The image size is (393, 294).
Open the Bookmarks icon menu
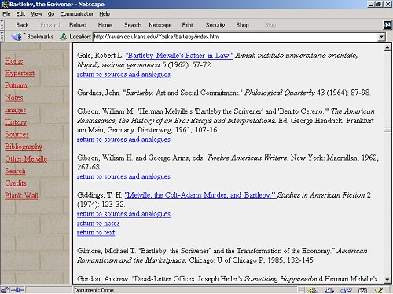pos(17,37)
